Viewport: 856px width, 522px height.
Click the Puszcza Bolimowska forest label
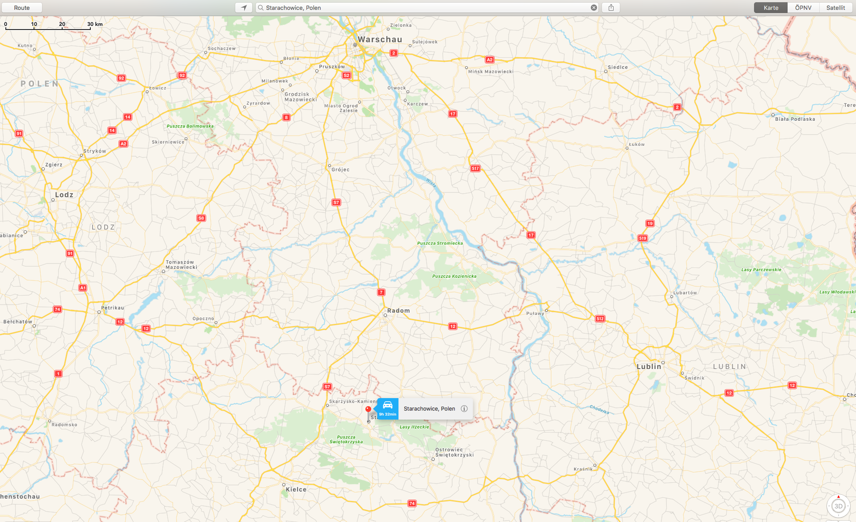click(x=190, y=126)
